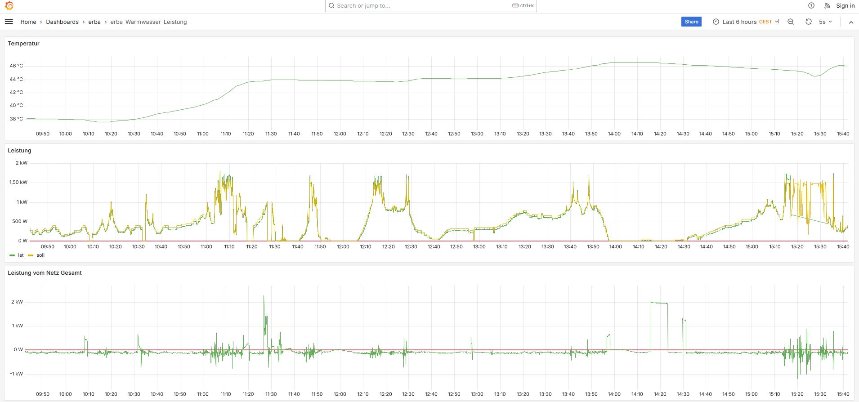Screen dimensions: 859x402
Task: Open Dashboards breadcrumb
Action: coord(62,22)
